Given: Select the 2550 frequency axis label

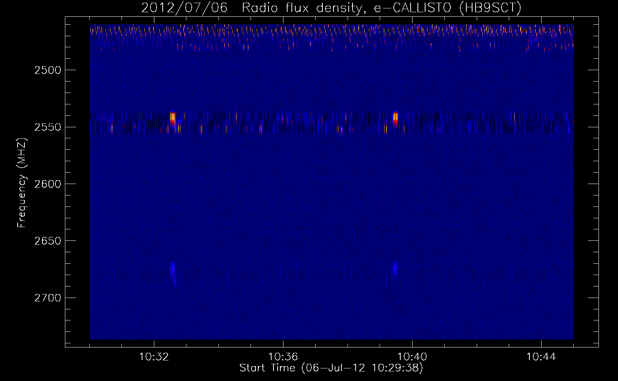Looking at the screenshot, I should click(x=48, y=127).
